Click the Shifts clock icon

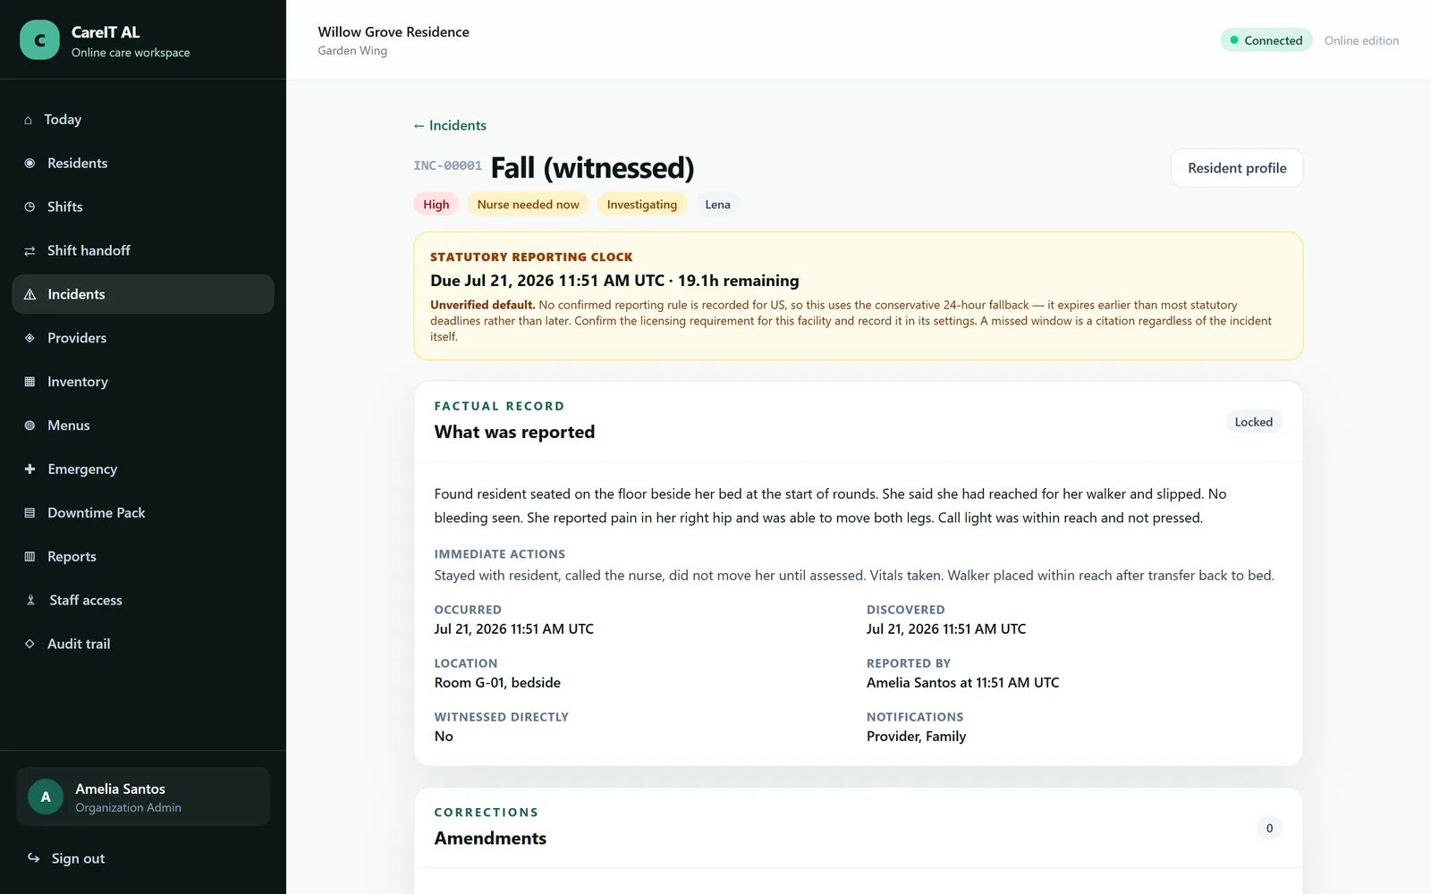coord(30,207)
